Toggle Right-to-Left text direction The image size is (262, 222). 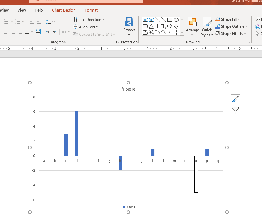click(x=55, y=31)
